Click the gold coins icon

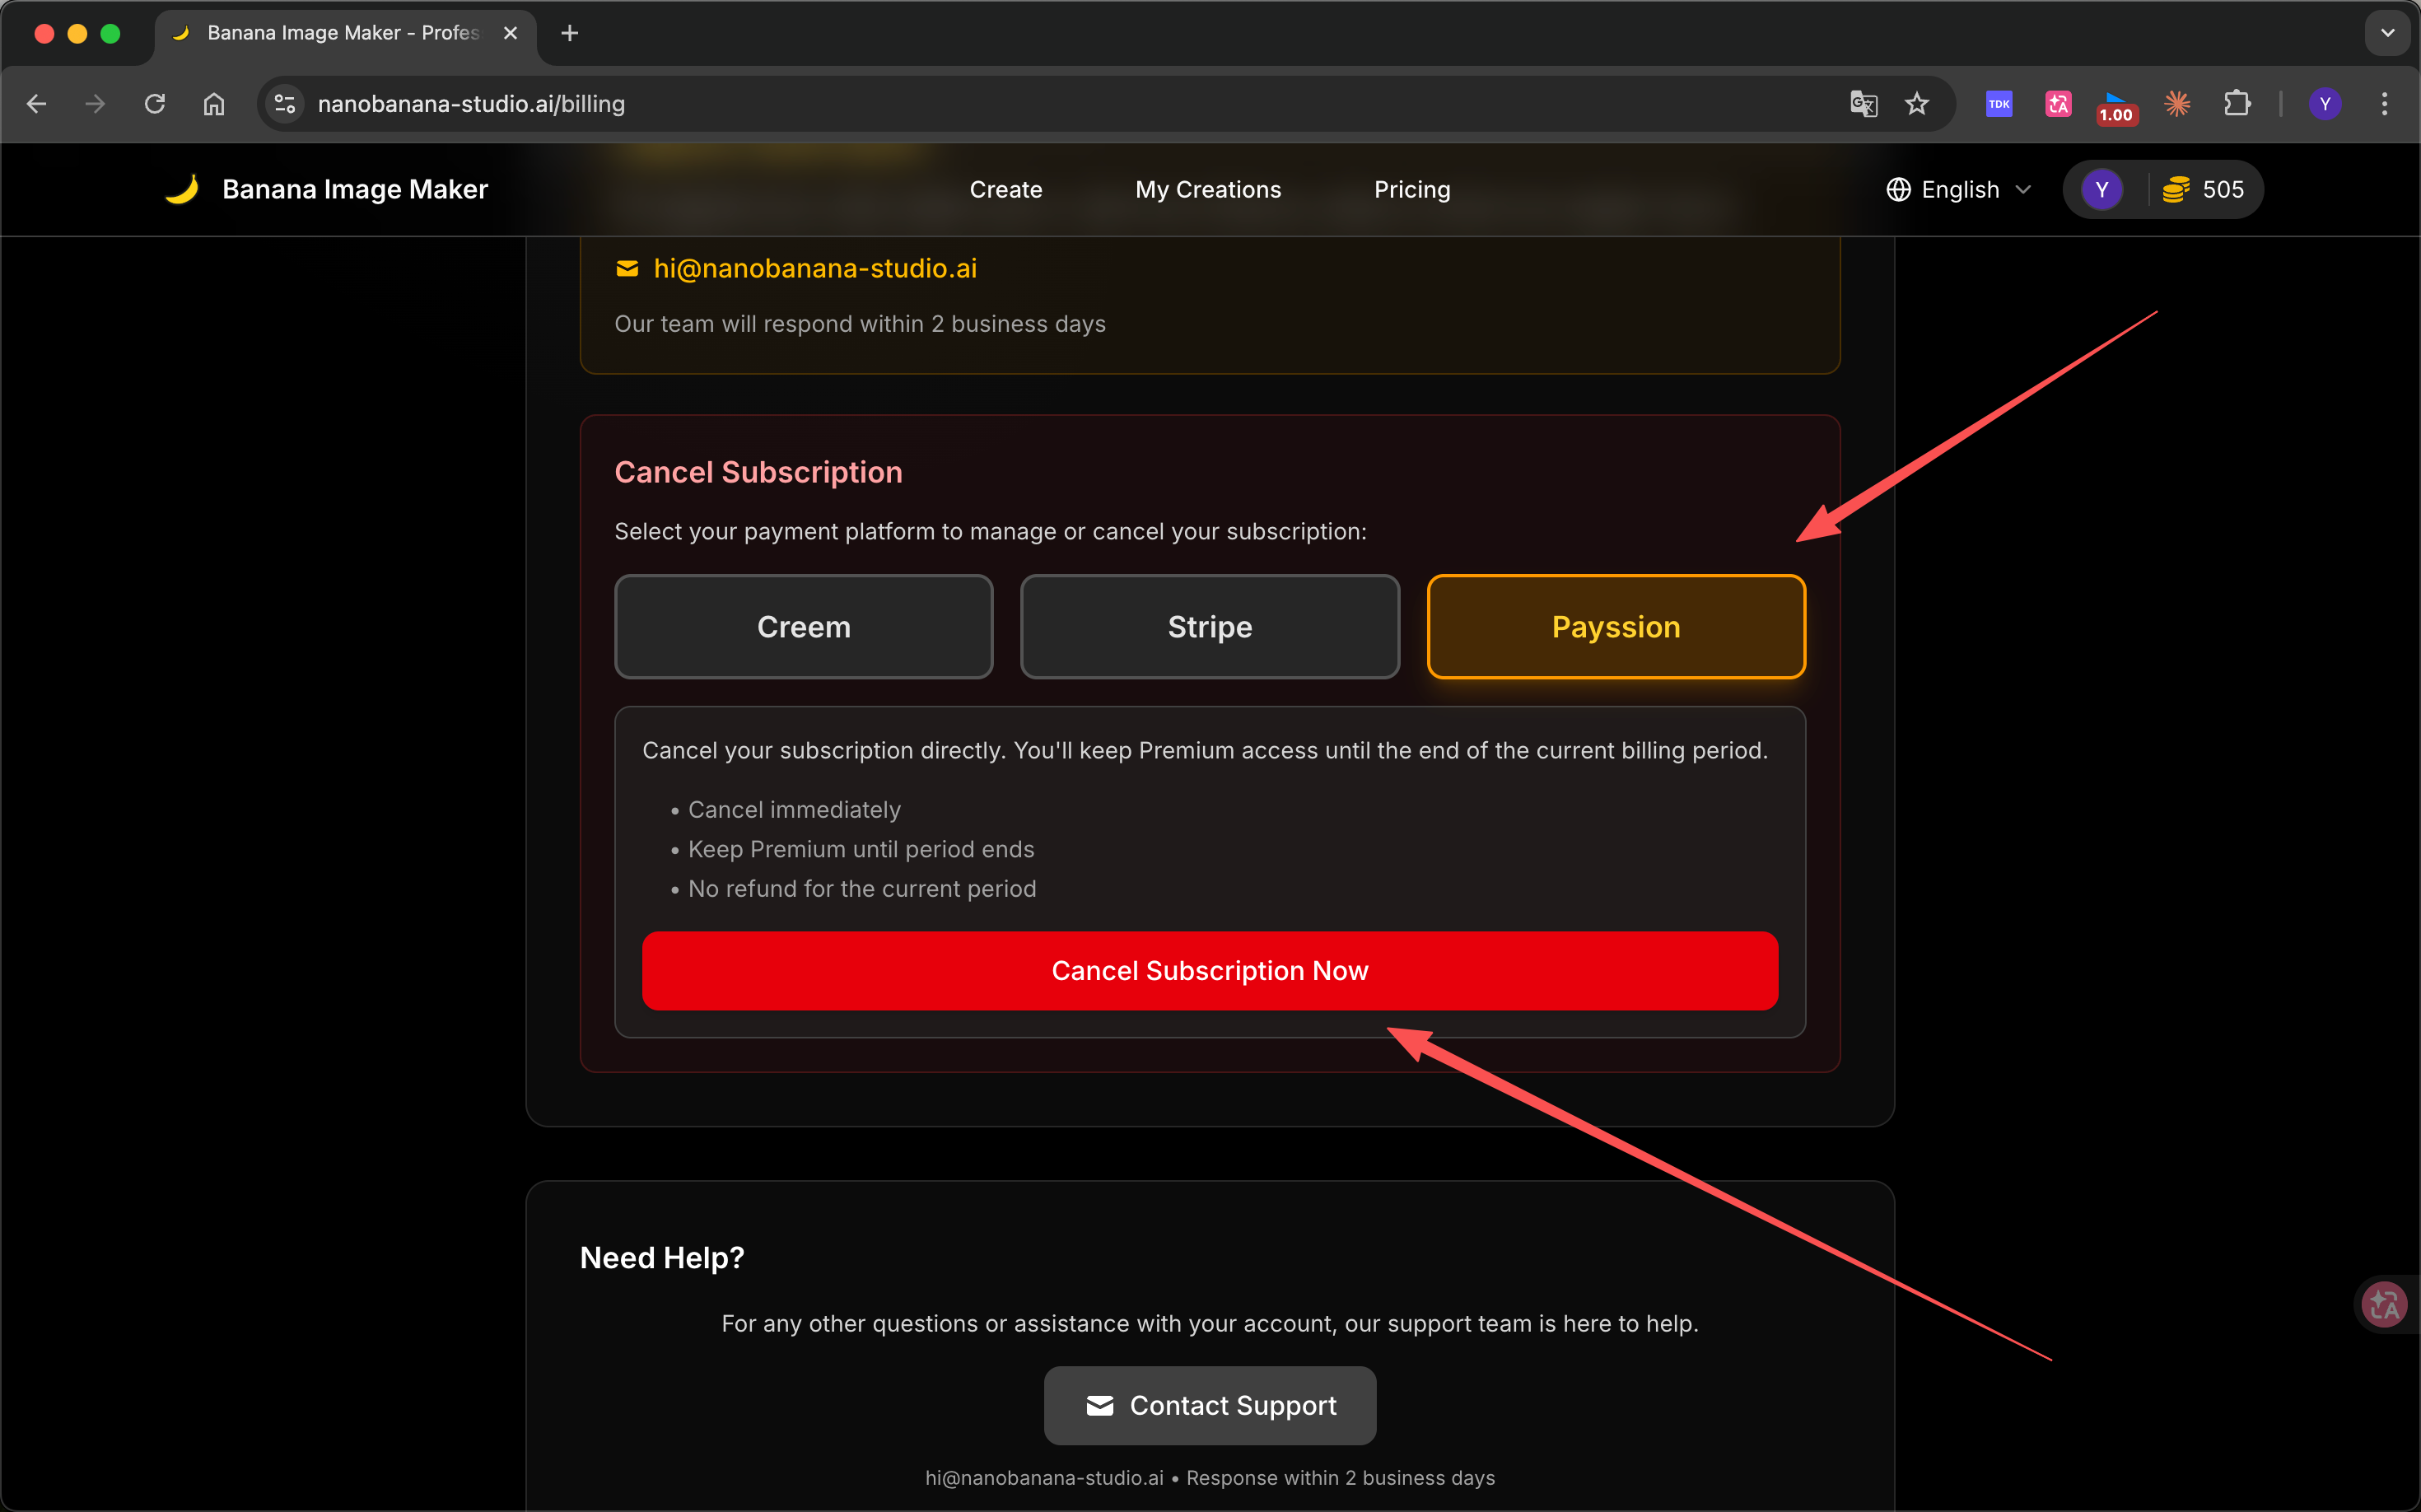[2176, 189]
